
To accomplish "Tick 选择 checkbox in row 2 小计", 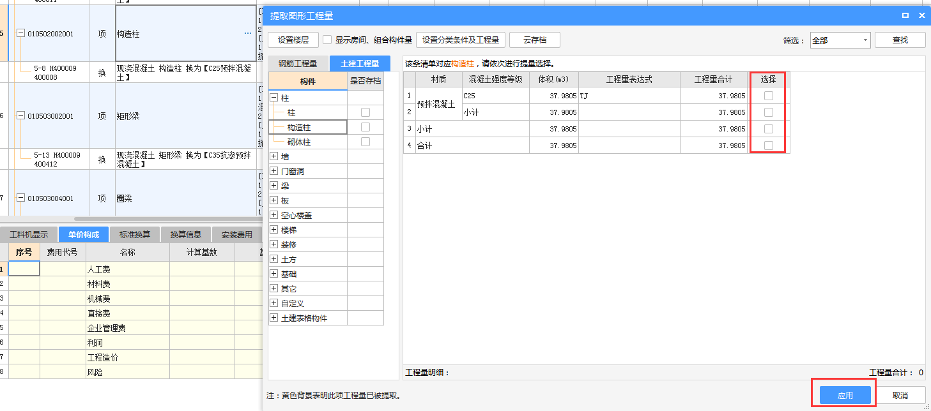I will pyautogui.click(x=769, y=112).
